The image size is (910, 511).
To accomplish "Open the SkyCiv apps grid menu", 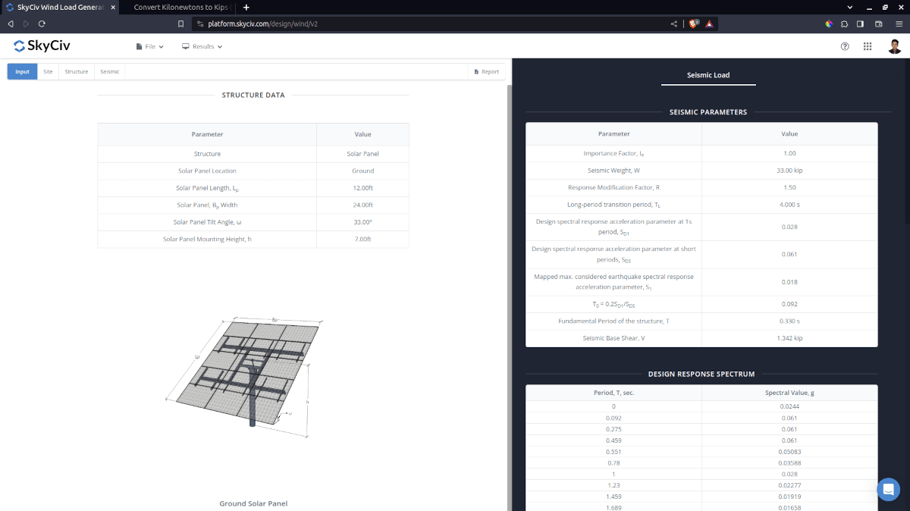I will pyautogui.click(x=868, y=46).
